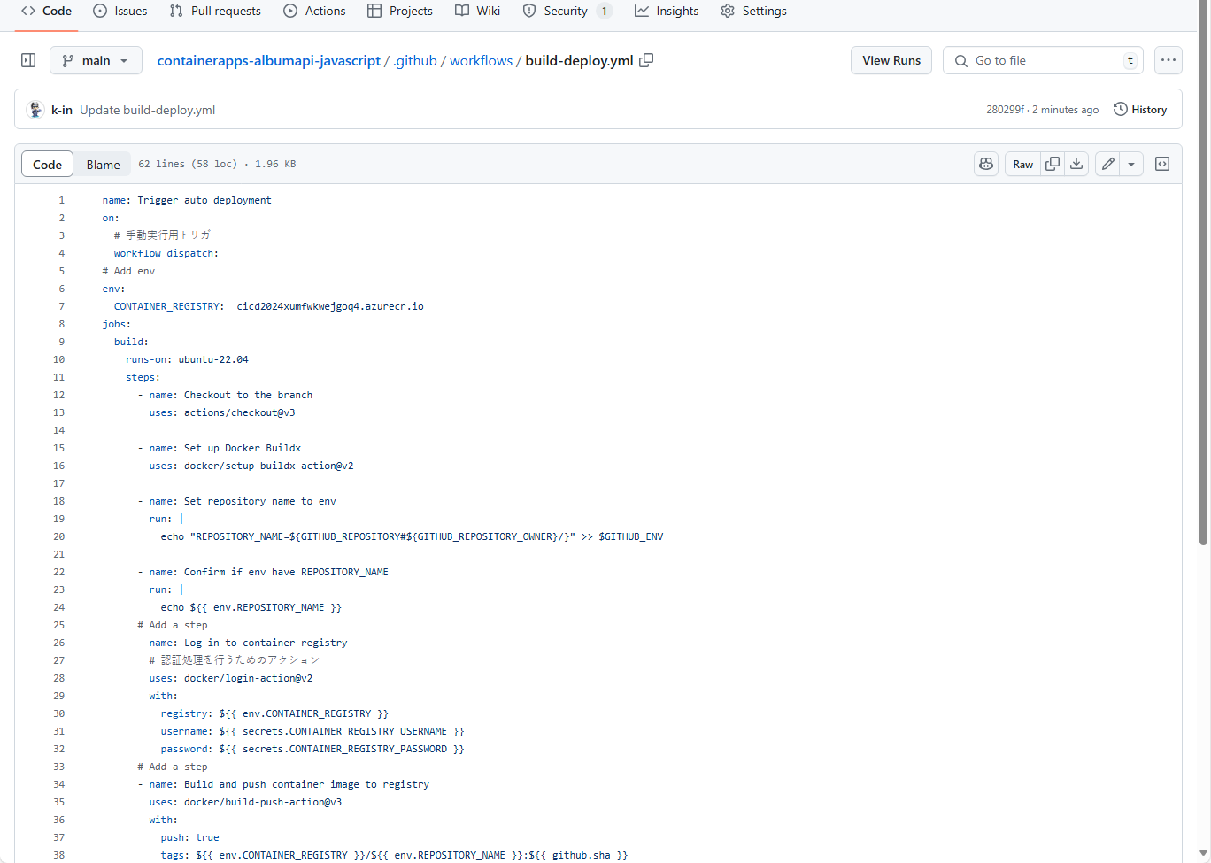Open the Security tab

point(567,12)
